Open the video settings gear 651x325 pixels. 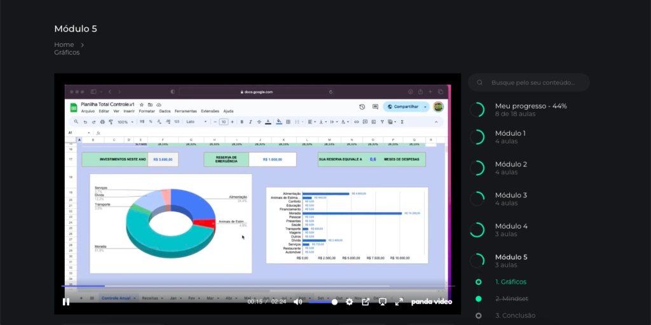349,302
